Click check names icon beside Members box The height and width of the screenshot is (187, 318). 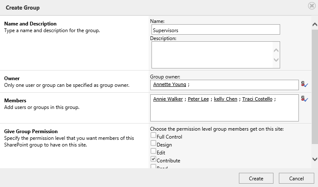pyautogui.click(x=305, y=99)
